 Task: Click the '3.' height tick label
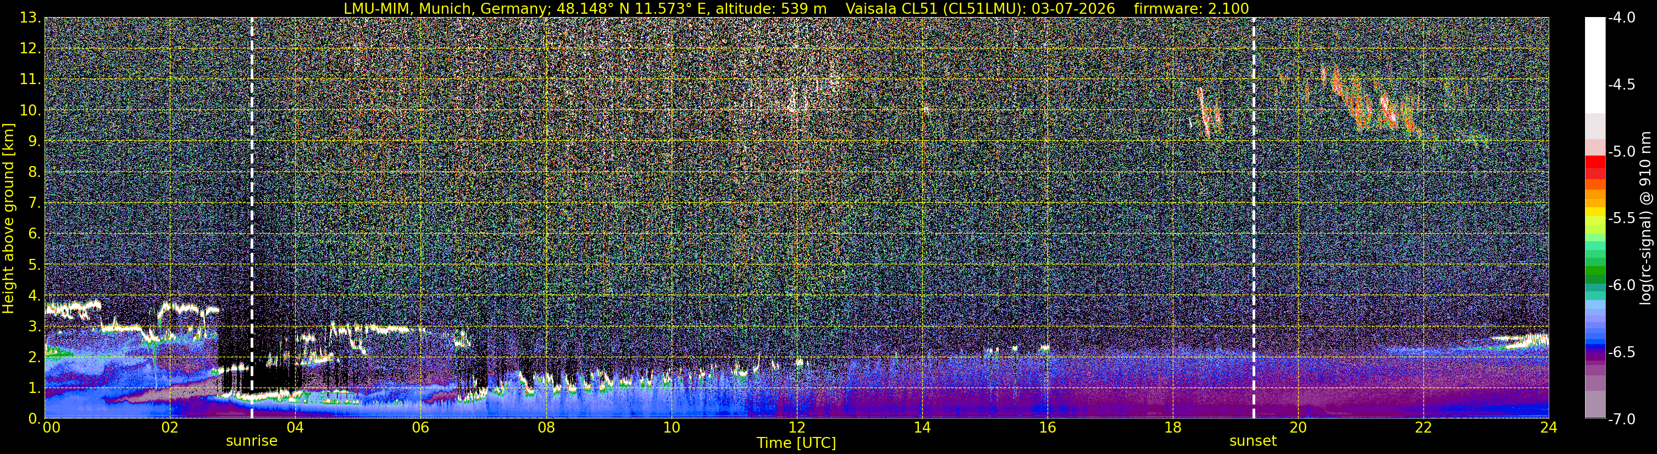pyautogui.click(x=35, y=326)
